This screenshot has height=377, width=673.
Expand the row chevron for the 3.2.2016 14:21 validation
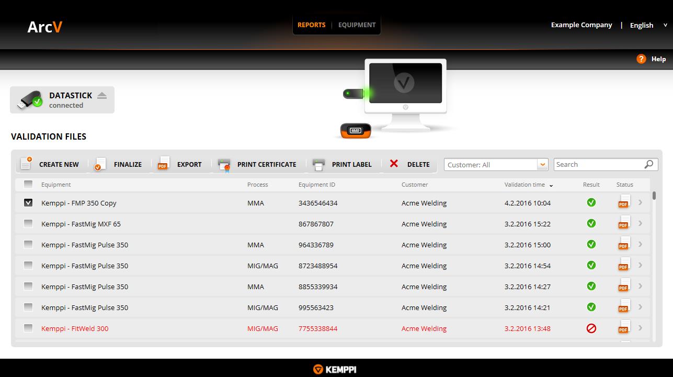[640, 307]
